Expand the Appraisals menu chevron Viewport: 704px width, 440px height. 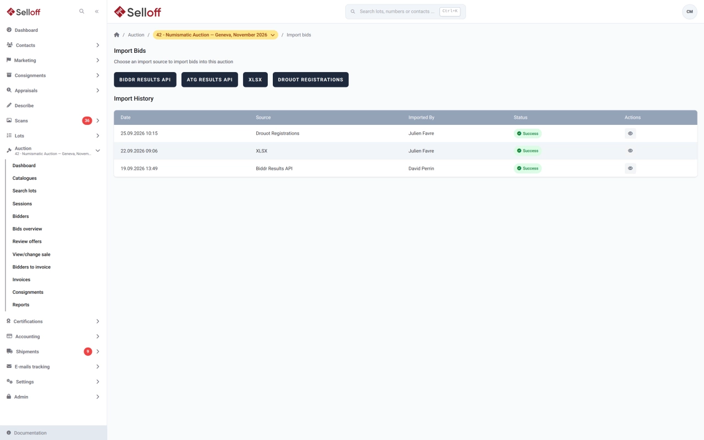coord(98,90)
